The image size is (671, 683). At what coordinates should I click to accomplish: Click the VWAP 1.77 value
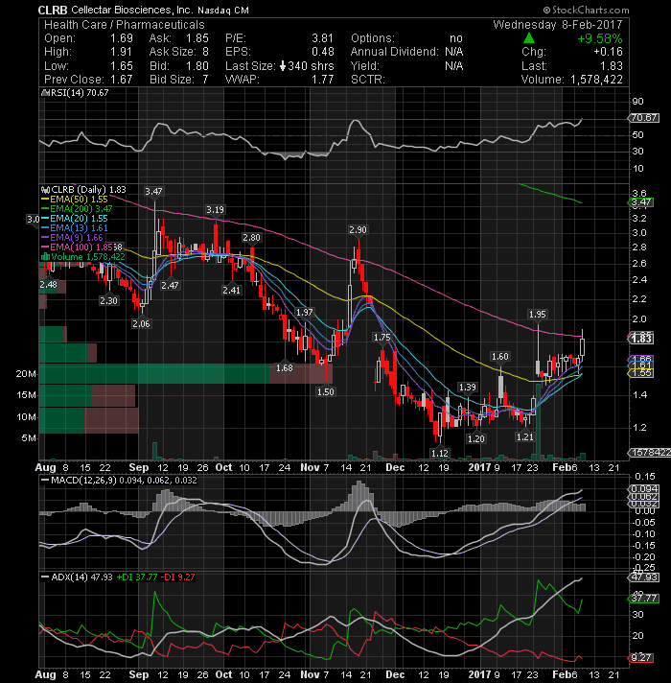[x=322, y=80]
